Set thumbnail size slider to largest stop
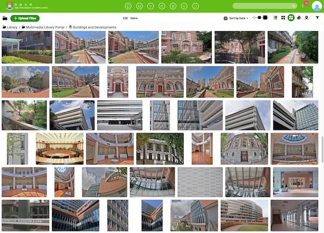Image resolution: width=324 pixels, height=233 pixels. tap(265, 18)
